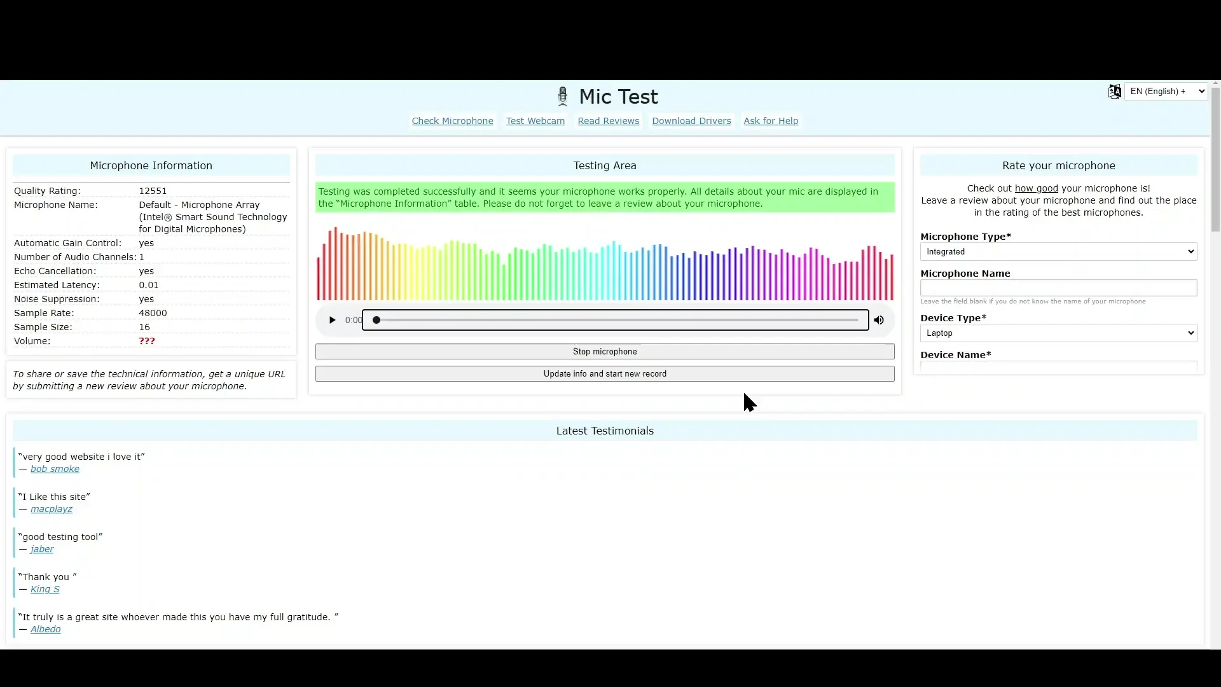Go to Test Webcam page
The width and height of the screenshot is (1221, 687).
(535, 121)
